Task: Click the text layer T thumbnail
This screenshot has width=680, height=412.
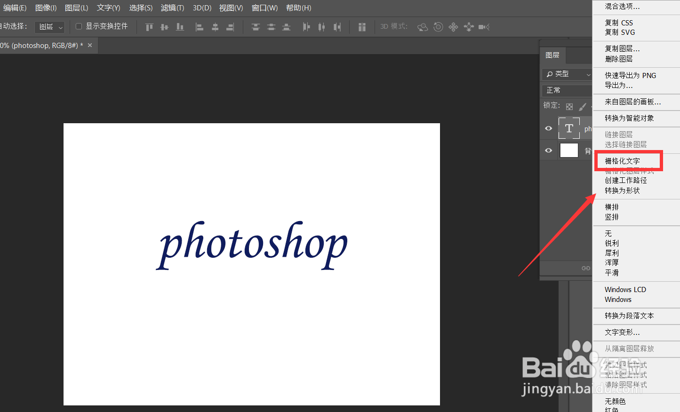Action: click(x=569, y=128)
